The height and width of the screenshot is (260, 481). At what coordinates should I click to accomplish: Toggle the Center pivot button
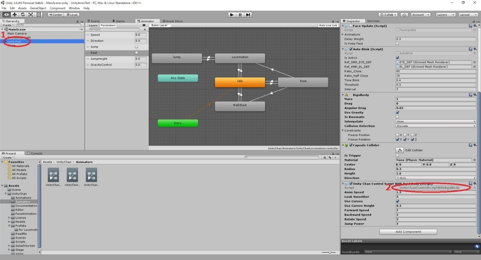55,15
